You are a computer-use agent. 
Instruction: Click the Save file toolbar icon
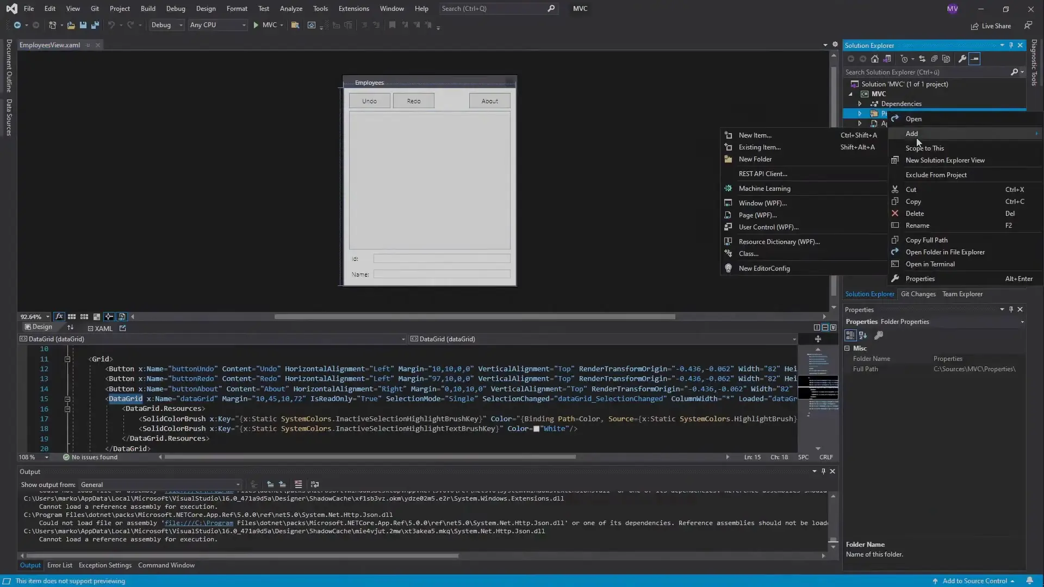pyautogui.click(x=83, y=25)
